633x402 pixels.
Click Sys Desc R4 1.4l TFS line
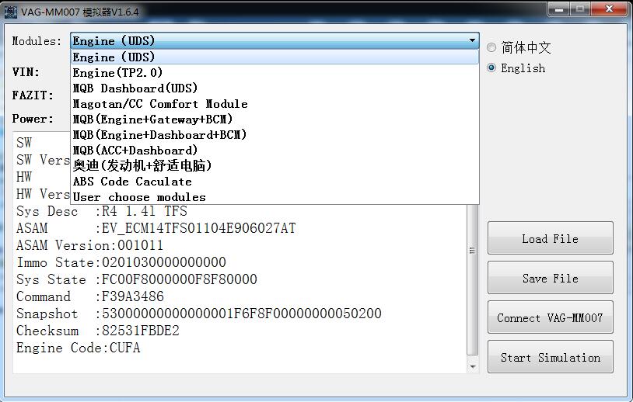[x=102, y=211]
